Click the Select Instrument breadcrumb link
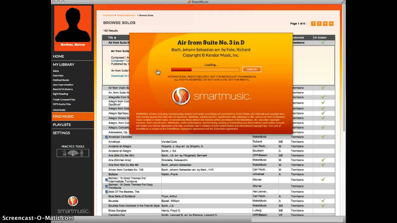Screen dimensions: 397x223 click(x=126, y=15)
